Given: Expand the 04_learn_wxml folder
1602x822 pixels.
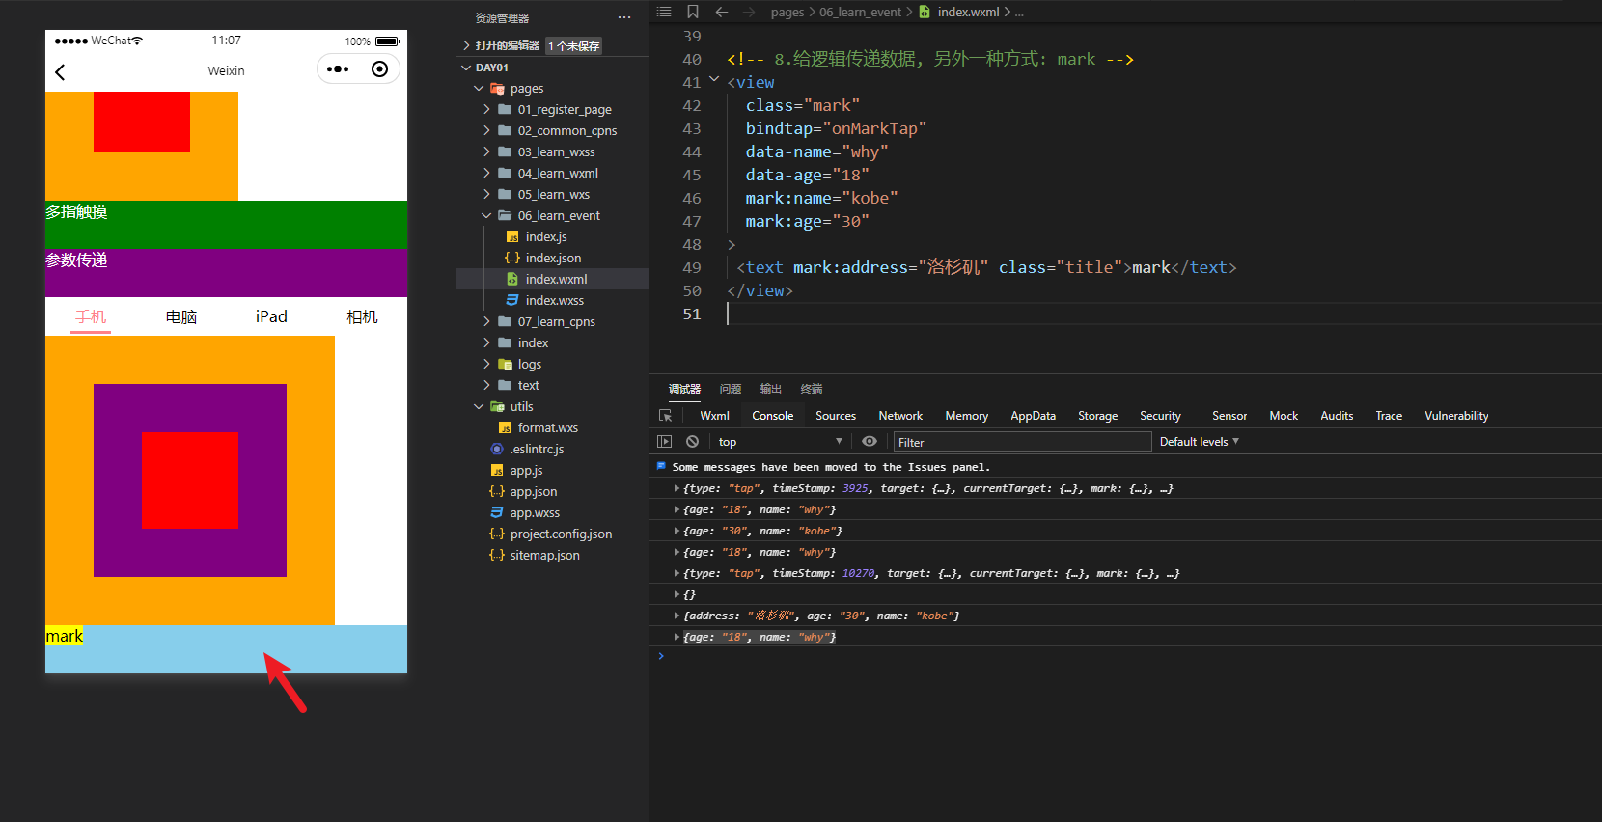Looking at the screenshot, I should (x=487, y=174).
